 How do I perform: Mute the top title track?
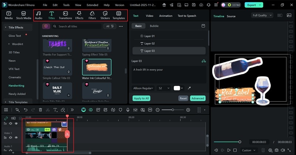[11, 123]
